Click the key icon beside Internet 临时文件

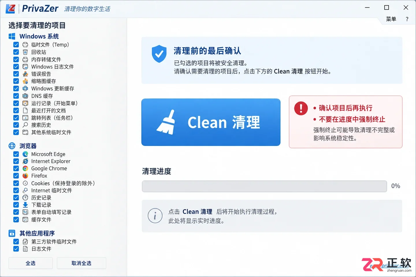(x=25, y=190)
